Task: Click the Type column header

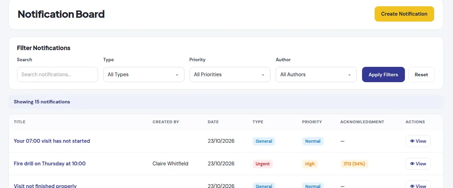Action: (x=258, y=122)
